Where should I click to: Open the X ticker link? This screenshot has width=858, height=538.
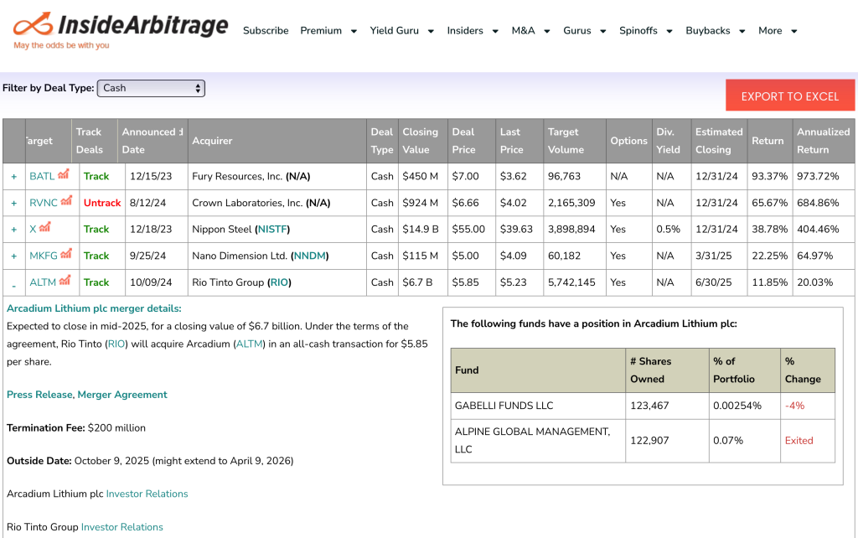tap(33, 230)
